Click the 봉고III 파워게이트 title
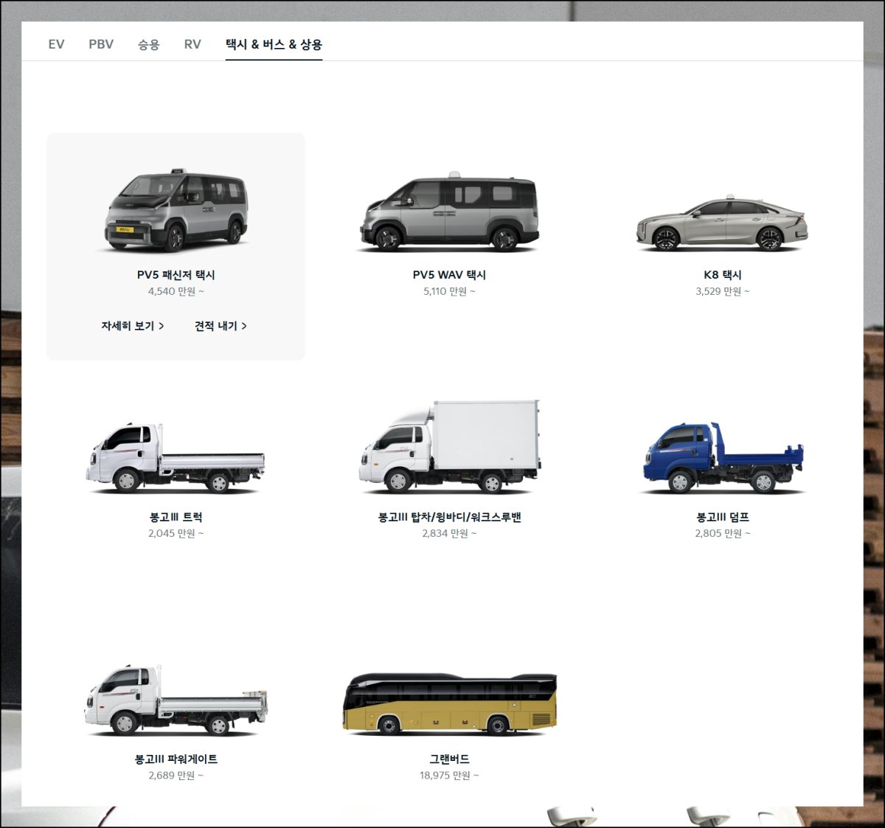The image size is (885, 828). [176, 759]
